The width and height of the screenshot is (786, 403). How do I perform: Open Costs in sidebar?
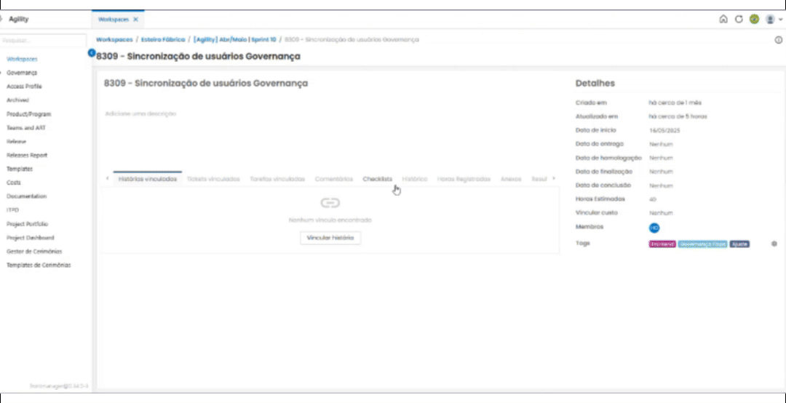[x=14, y=183]
